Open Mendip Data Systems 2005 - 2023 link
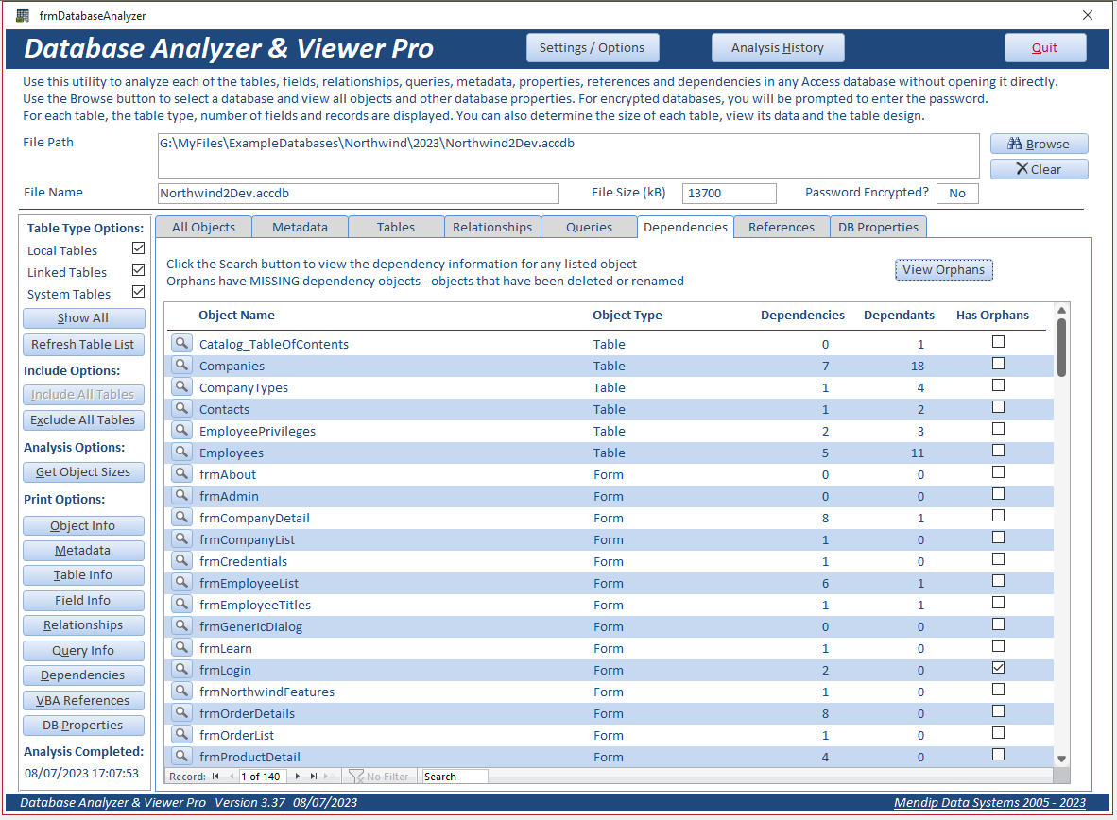Screen dimensions: 1117x820 pos(989,802)
